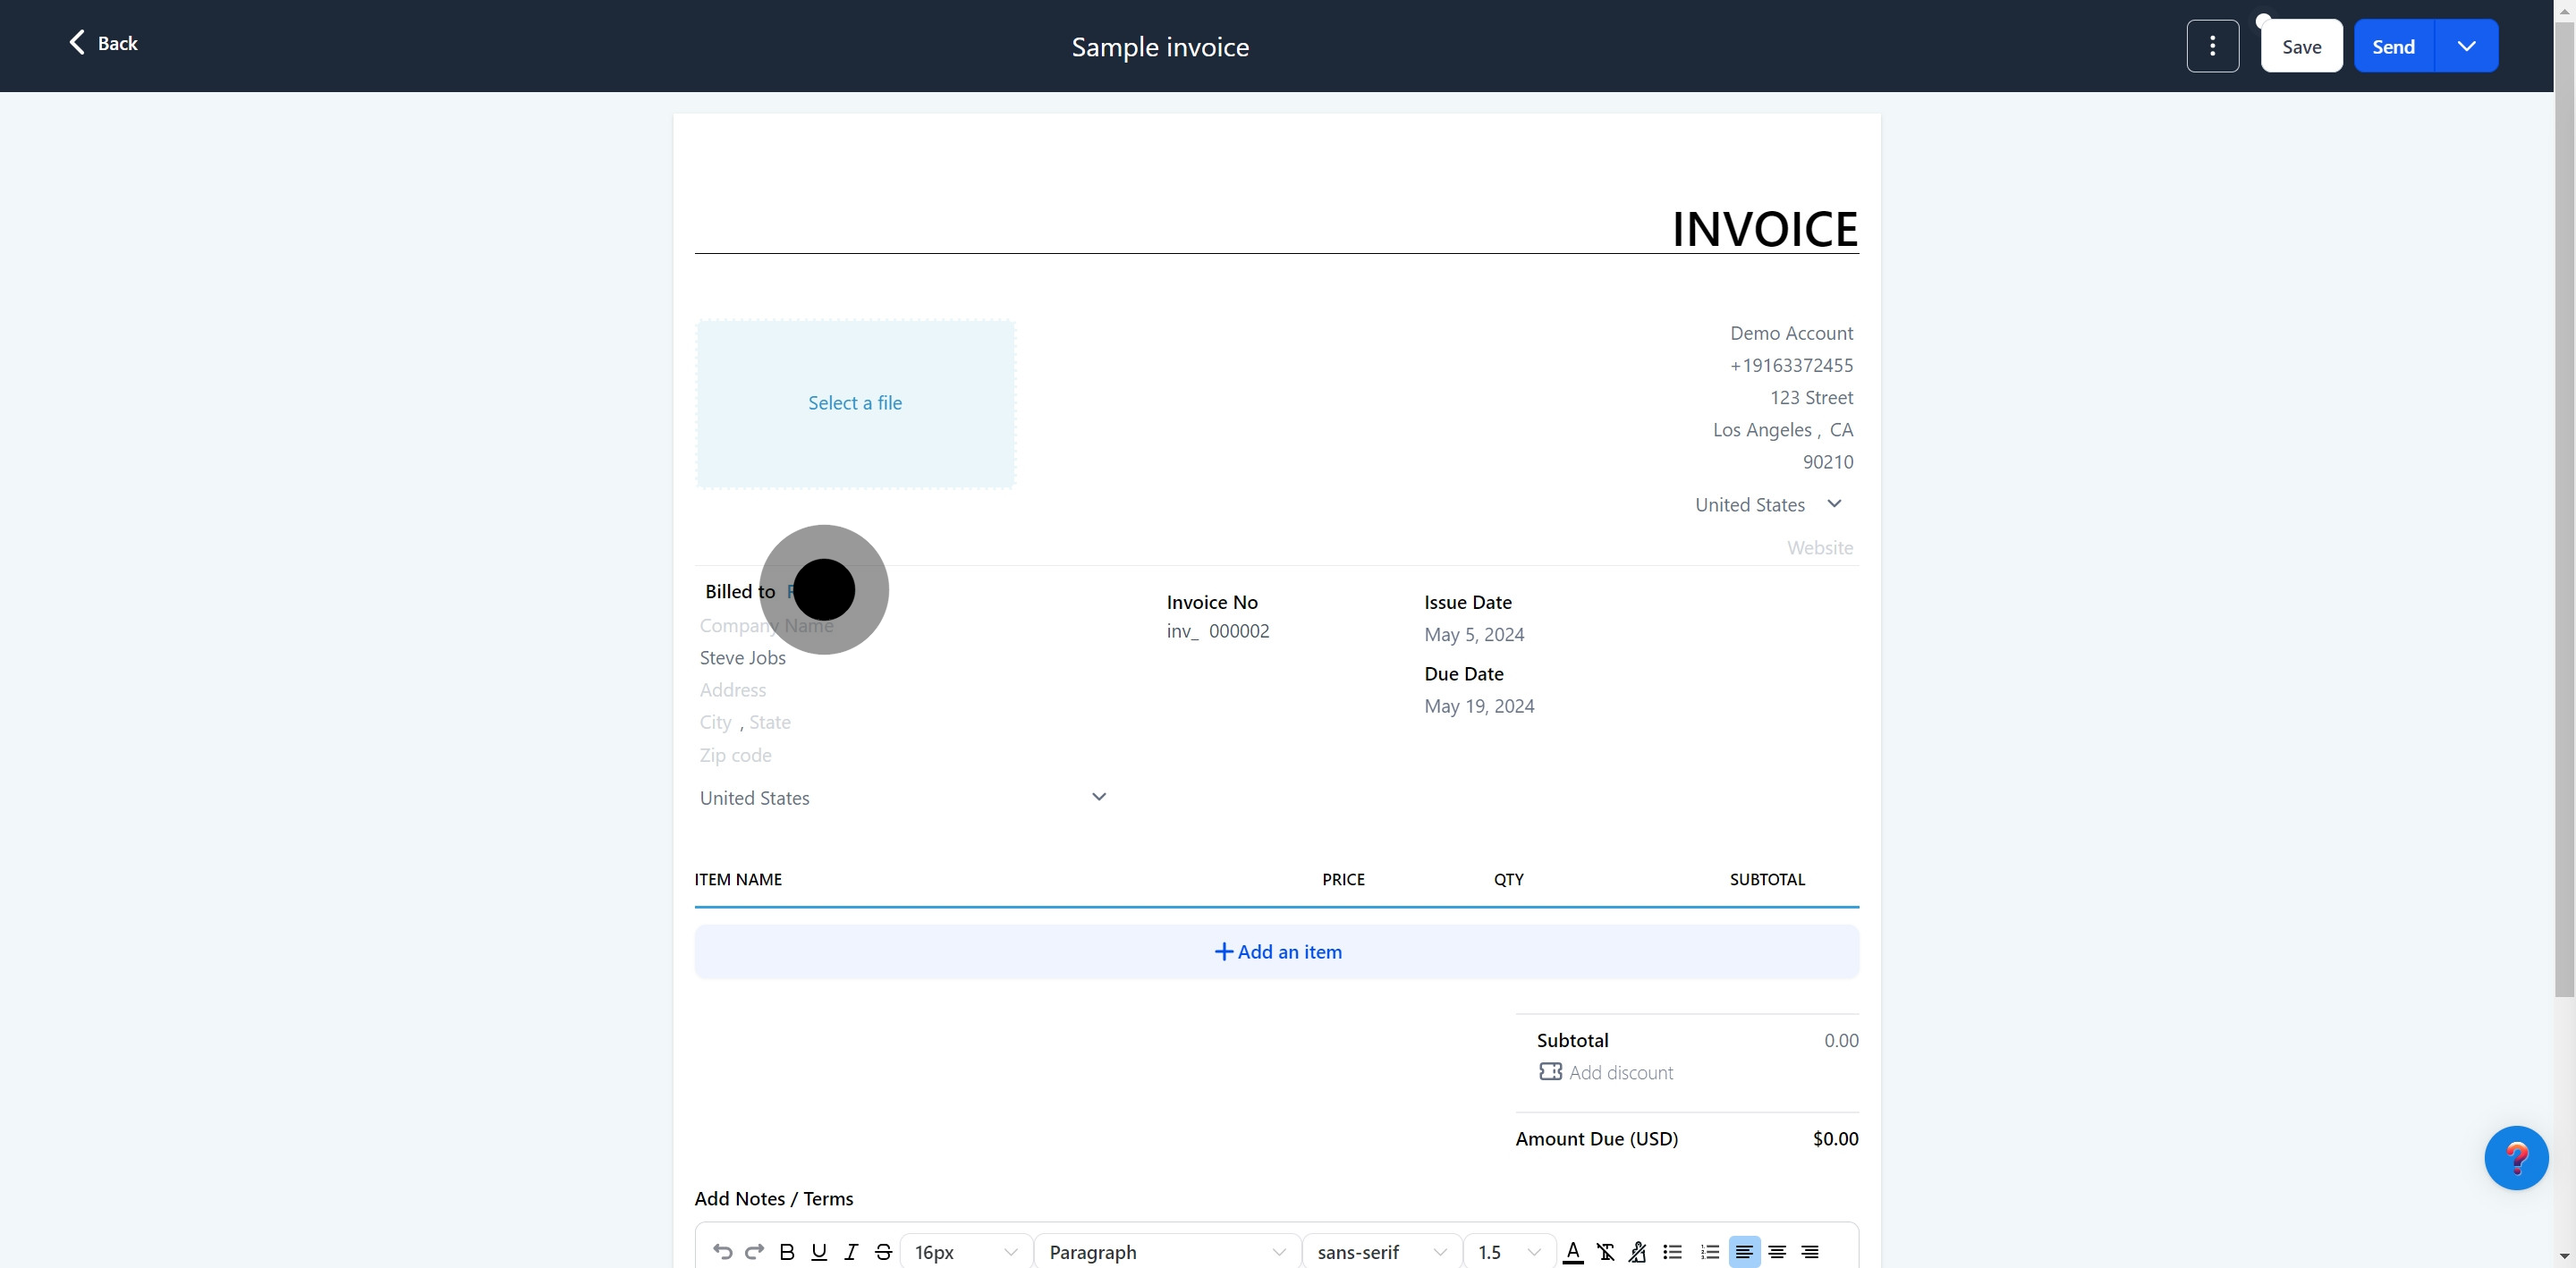Apply italic formatting in notes editor
The width and height of the screenshot is (2576, 1268).
pyautogui.click(x=851, y=1251)
